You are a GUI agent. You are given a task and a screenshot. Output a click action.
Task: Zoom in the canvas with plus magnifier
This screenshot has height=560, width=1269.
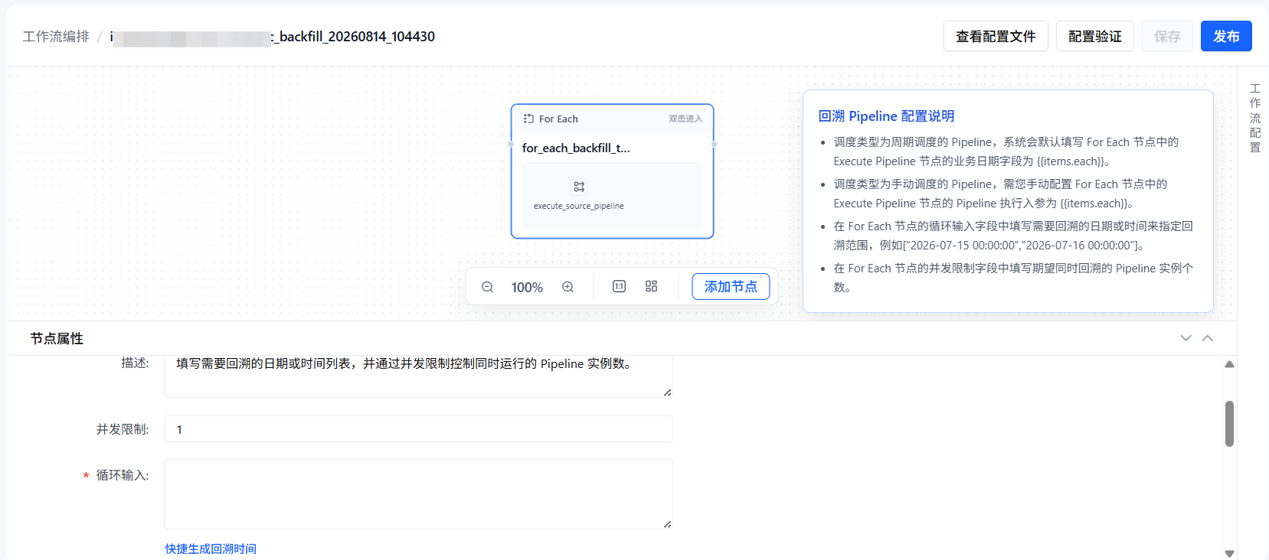coord(567,287)
